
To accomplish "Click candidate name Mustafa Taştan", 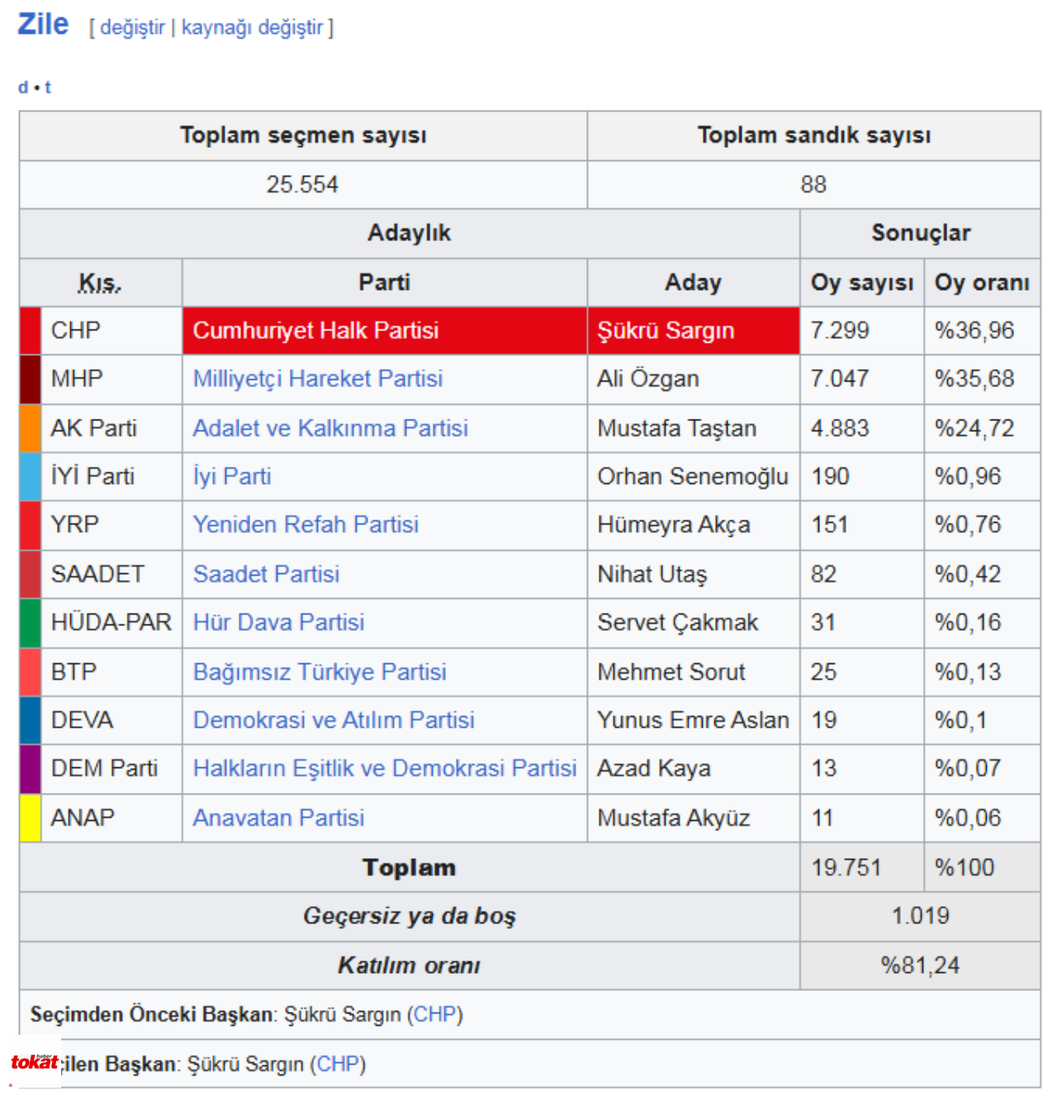I will point(677,428).
